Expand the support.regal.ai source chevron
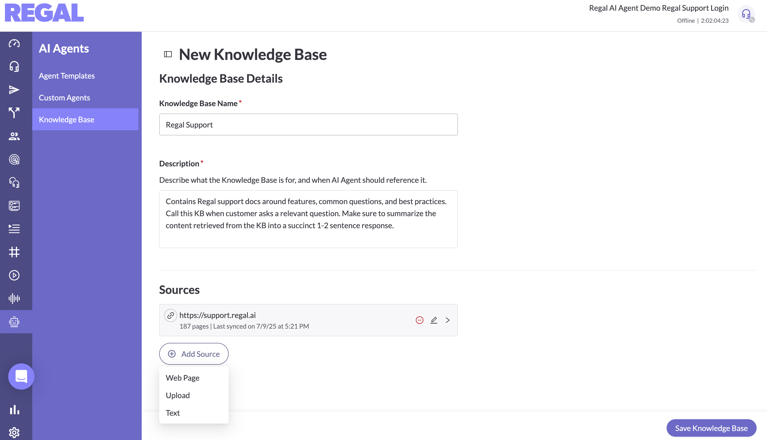The height and width of the screenshot is (440, 767). pos(448,320)
